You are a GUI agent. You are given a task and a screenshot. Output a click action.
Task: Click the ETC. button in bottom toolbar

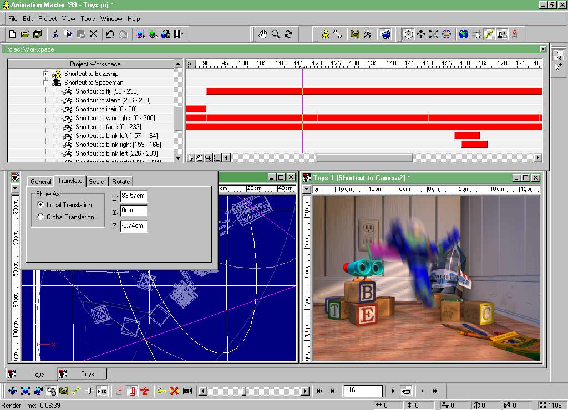coord(102,391)
